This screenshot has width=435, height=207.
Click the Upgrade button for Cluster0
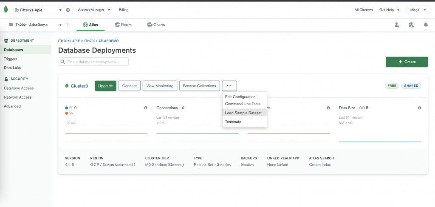coord(106,86)
